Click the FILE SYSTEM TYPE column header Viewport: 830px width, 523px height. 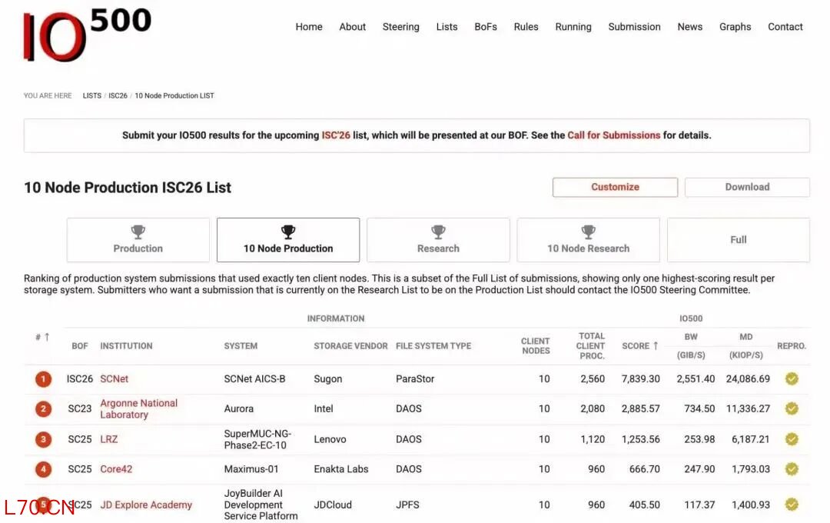(433, 346)
